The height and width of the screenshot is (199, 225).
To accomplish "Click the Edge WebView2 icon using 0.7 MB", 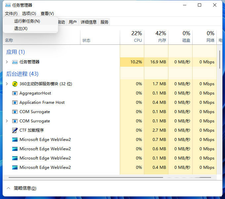I will point(15,140).
